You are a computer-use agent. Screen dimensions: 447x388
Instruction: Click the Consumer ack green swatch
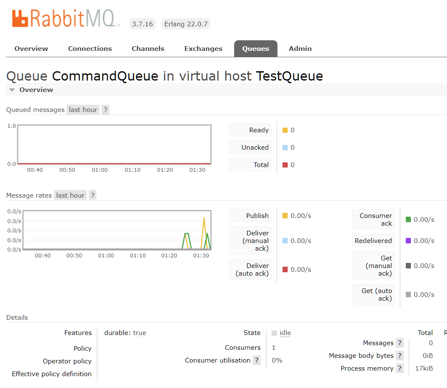click(408, 219)
